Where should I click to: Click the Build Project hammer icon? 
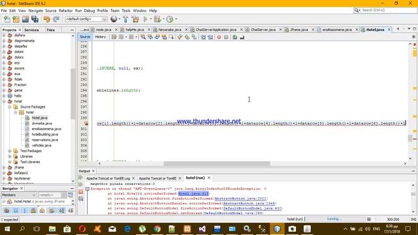point(125,19)
